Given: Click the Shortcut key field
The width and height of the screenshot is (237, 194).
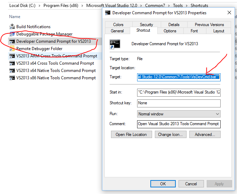Looking at the screenshot, I should (179, 103).
